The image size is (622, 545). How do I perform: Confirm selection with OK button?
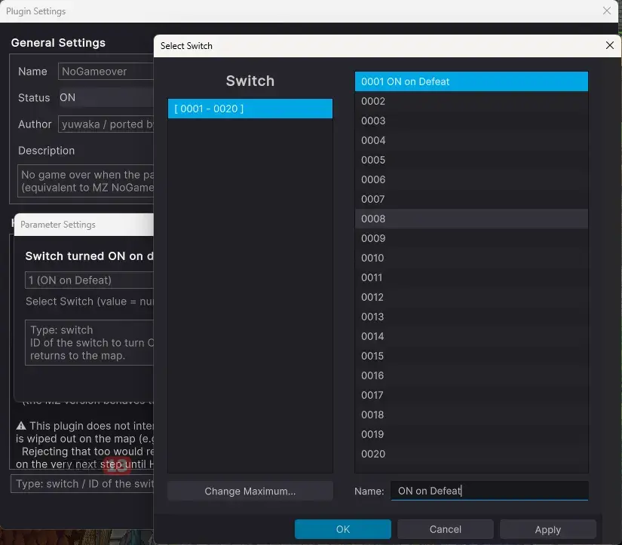343,529
